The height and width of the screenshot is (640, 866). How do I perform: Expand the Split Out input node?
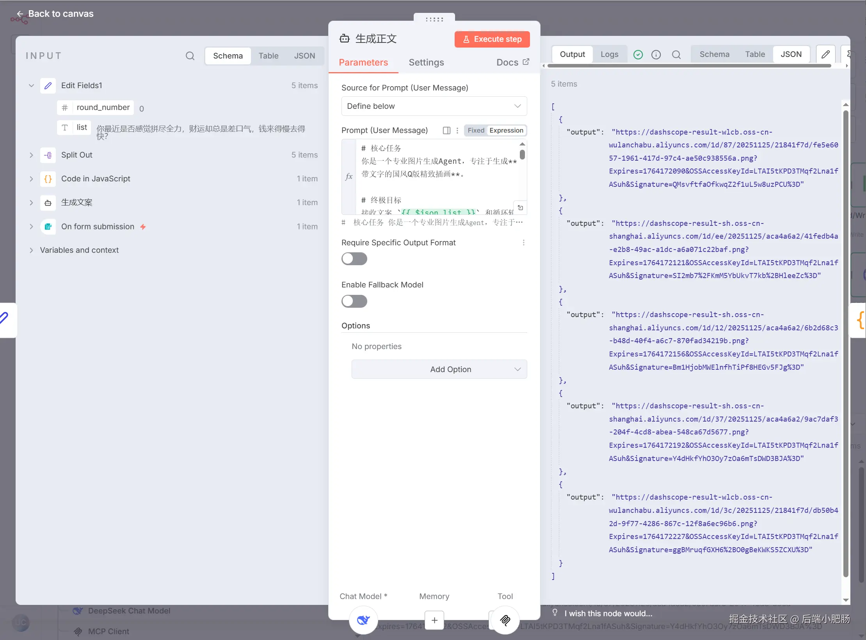pyautogui.click(x=31, y=155)
